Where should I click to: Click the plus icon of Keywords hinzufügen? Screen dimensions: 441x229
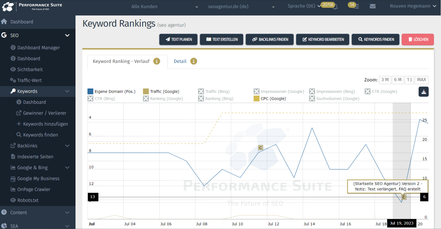[x=19, y=124]
